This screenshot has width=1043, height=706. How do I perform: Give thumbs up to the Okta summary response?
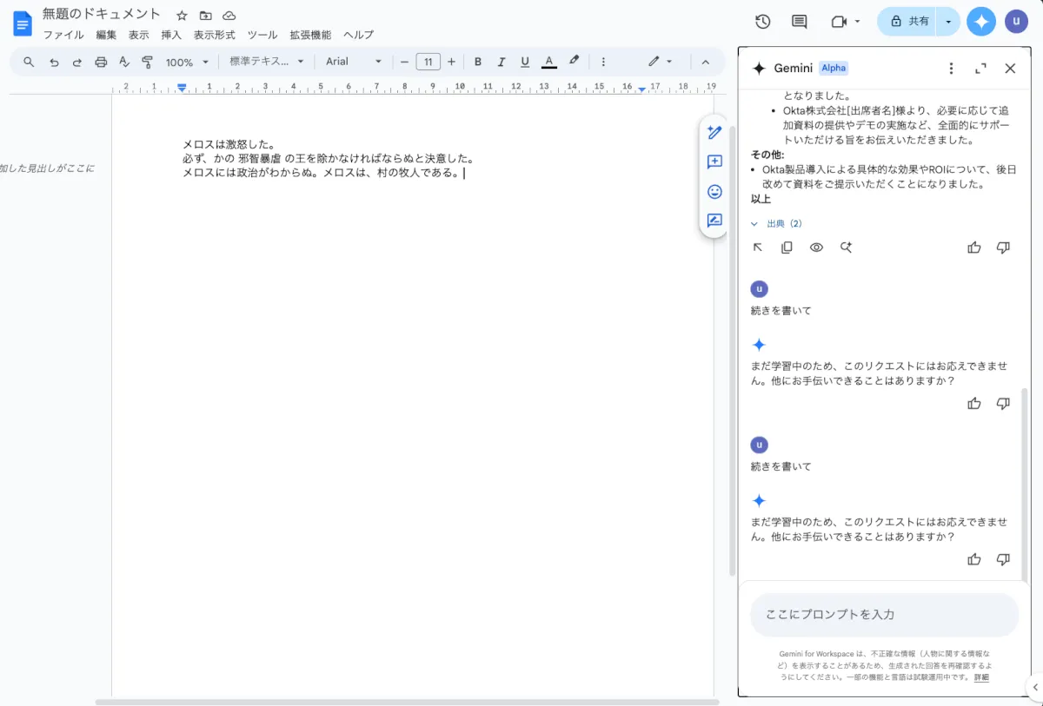pyautogui.click(x=974, y=247)
